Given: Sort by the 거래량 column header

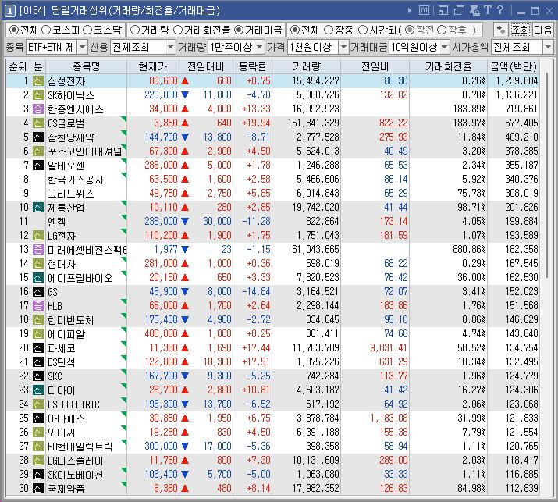Looking at the screenshot, I should coord(307,66).
